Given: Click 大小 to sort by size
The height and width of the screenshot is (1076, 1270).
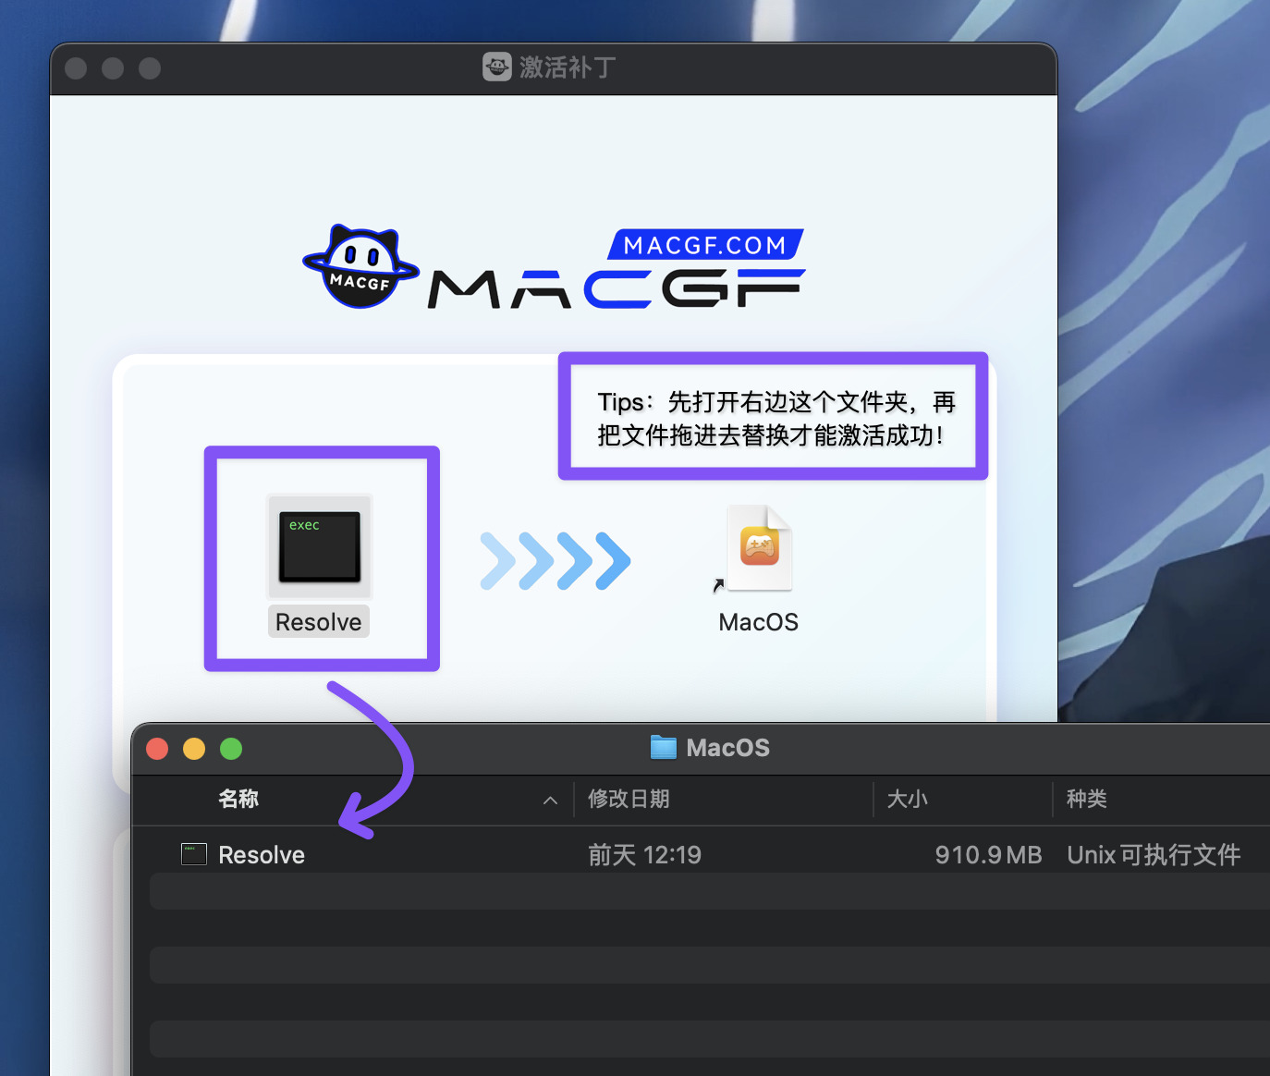Looking at the screenshot, I should tap(907, 799).
